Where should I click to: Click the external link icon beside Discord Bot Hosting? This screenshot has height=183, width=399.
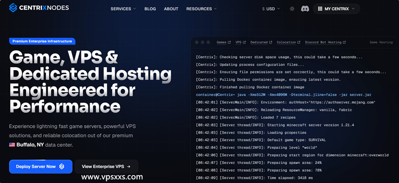pos(344,42)
